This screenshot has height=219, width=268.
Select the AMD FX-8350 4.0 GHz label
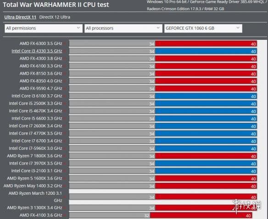pos(41,81)
